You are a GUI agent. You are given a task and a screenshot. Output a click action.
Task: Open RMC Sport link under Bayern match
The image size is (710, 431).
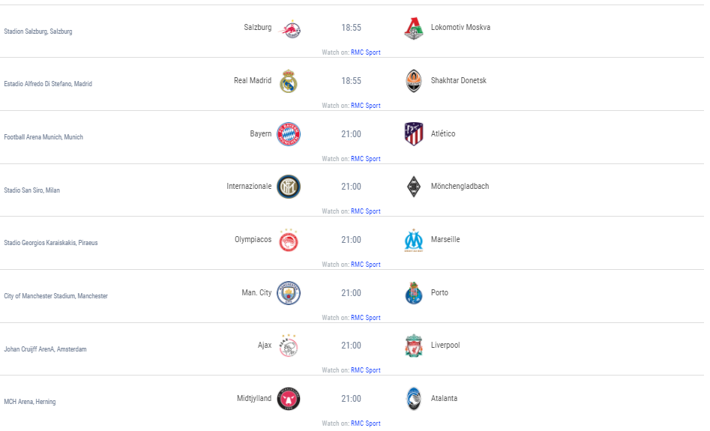pyautogui.click(x=365, y=159)
